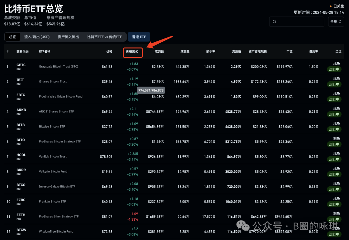
Task: Click ARK 21Shares Bitcoin ETF name
Action: coord(56,111)
